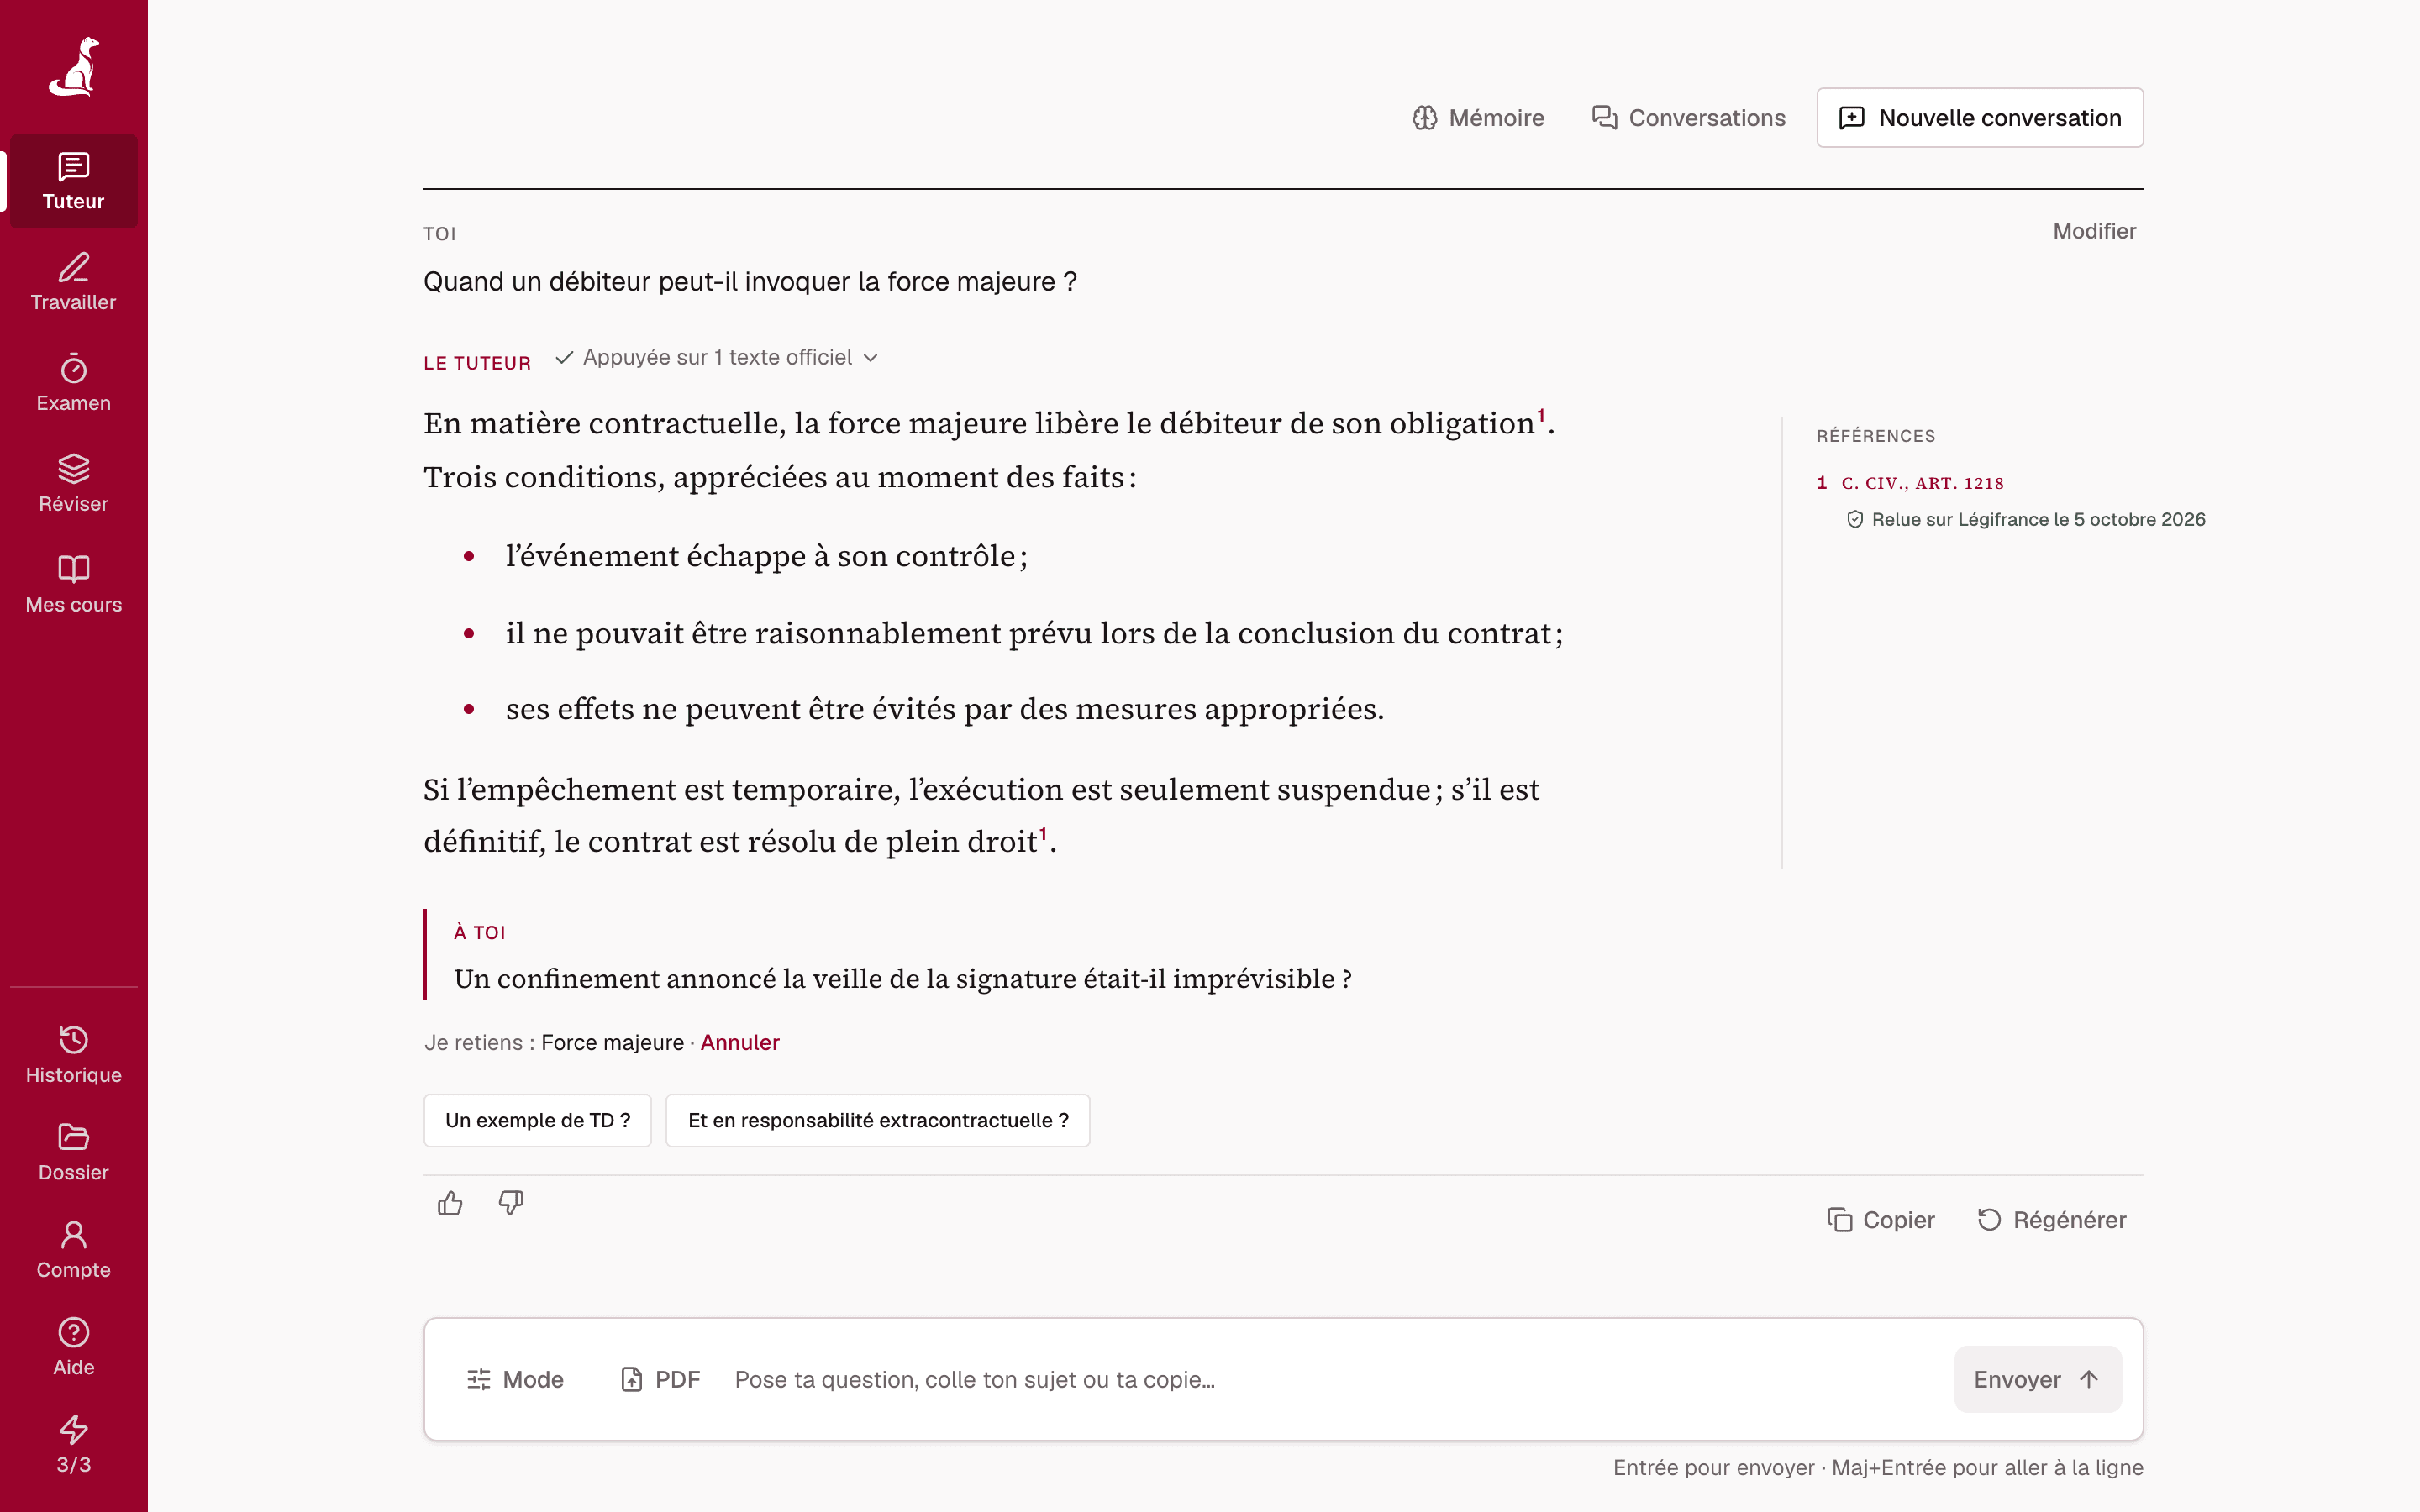2420x1512 pixels.
Task: Click the 3/3 lightning credits indicator
Action: (74, 1445)
